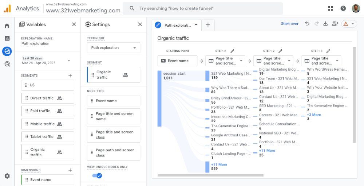Screen dimensions: 364x186
Task: Toggle View Unique Nodes Only switch
Action: coord(97,176)
